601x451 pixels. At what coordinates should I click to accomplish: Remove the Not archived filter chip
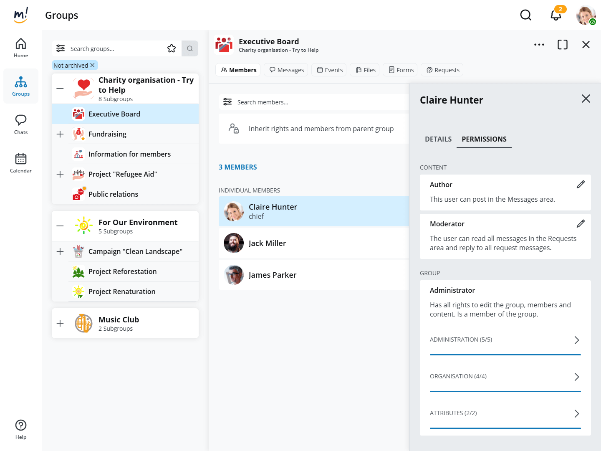click(93, 65)
